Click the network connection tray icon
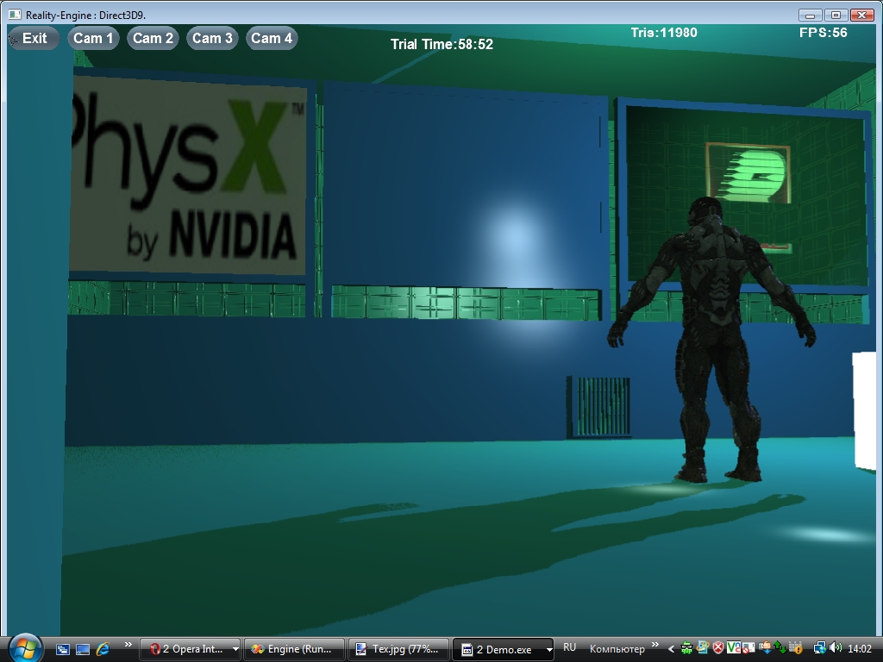The height and width of the screenshot is (662, 883). [819, 648]
